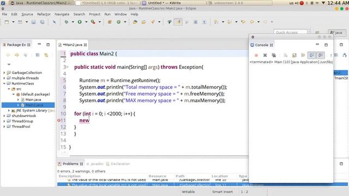Close the Main2.java editor tab

pos(85,45)
